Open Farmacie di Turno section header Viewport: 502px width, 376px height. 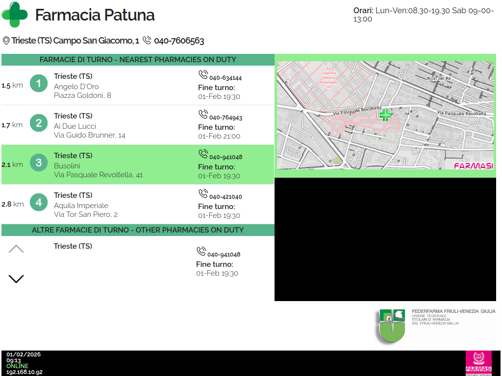pos(138,60)
